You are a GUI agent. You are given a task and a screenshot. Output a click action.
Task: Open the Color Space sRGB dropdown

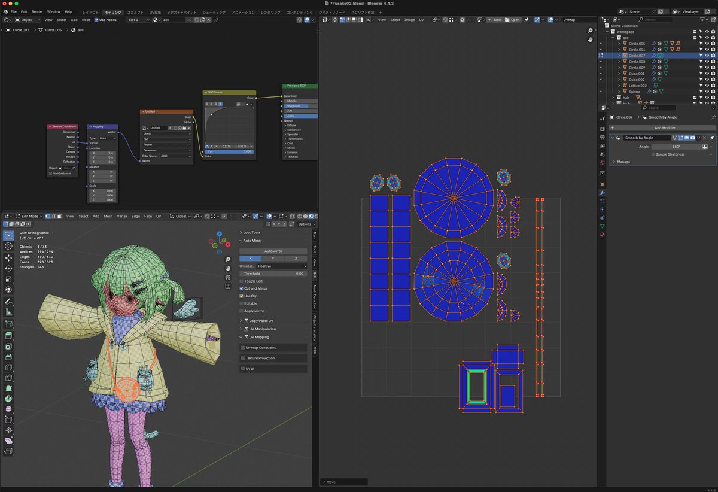pyautogui.click(x=175, y=156)
